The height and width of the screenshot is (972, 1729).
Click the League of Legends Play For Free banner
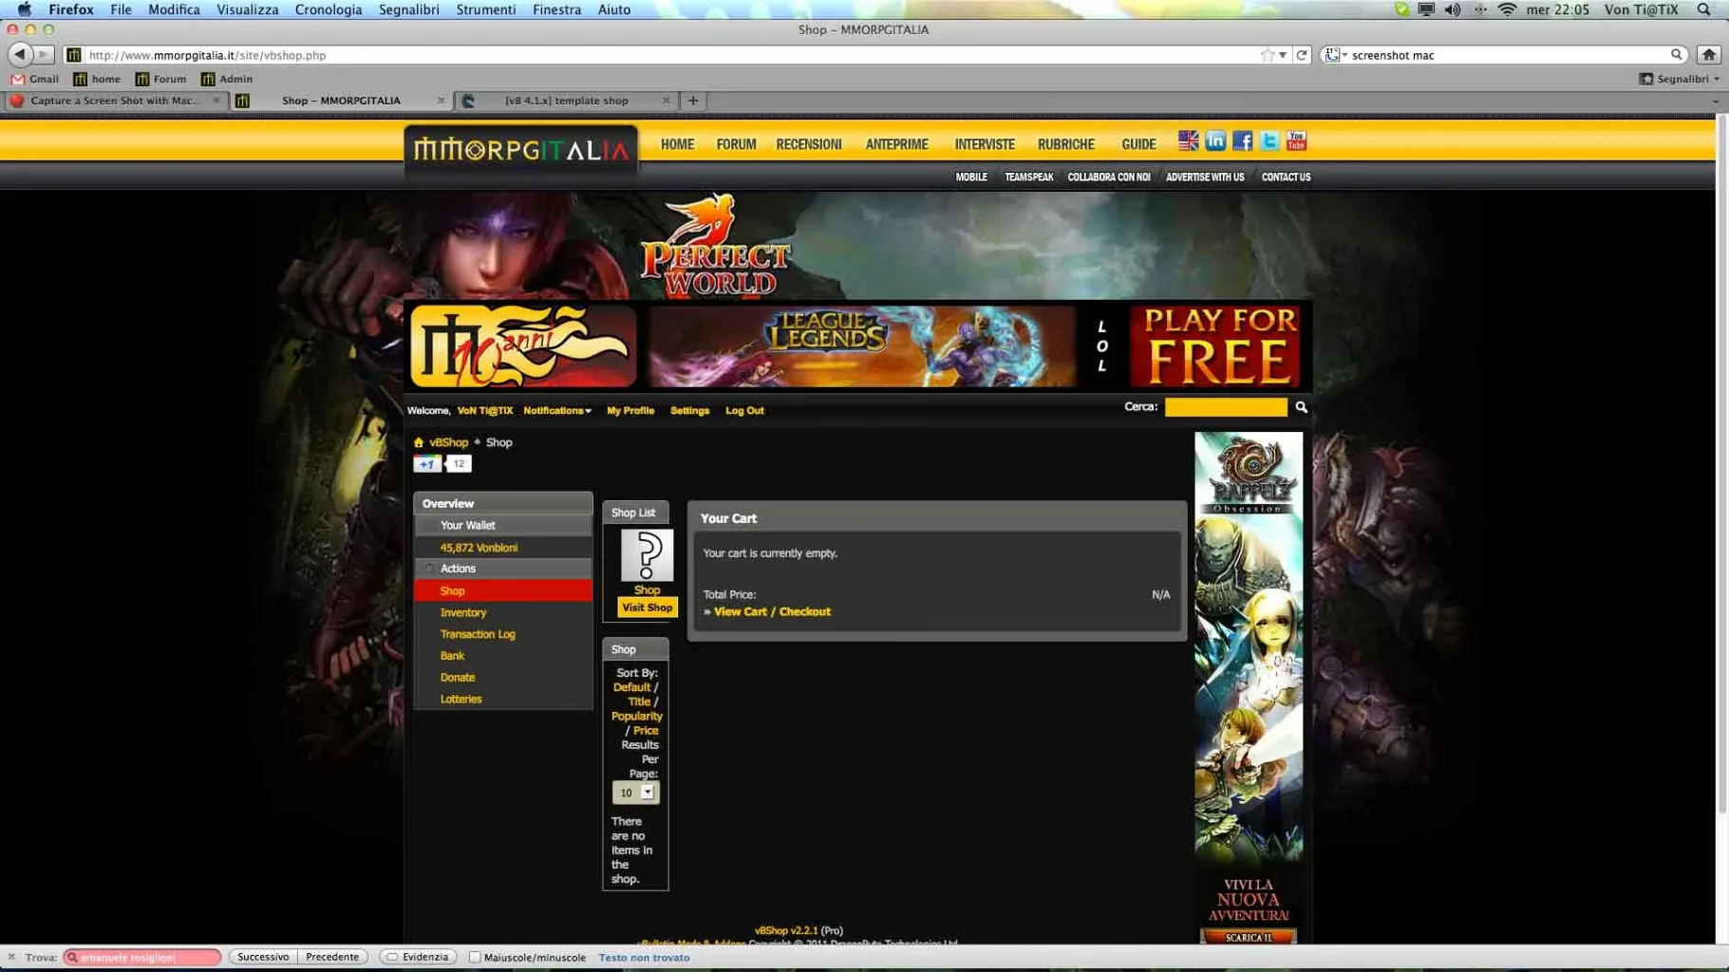pos(975,346)
